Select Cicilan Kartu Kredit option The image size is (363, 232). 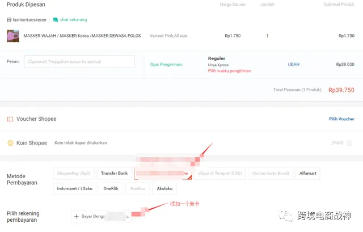(271, 174)
